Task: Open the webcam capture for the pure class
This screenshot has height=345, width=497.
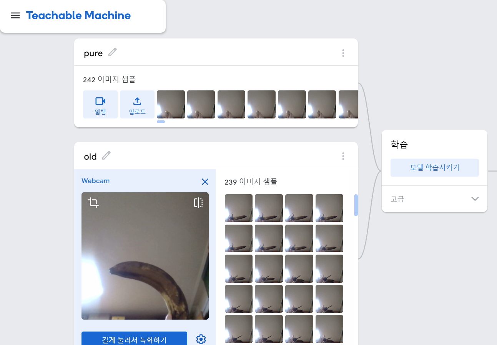Action: point(100,104)
